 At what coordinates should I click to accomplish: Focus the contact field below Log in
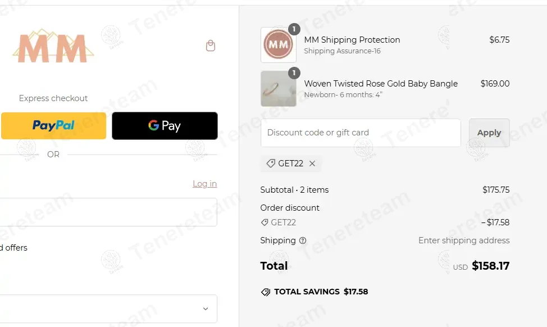107,212
